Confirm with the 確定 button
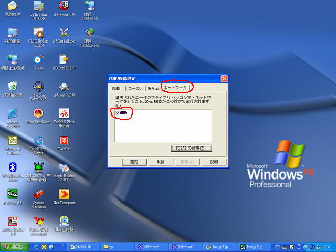336x252 pixels. pos(134,162)
